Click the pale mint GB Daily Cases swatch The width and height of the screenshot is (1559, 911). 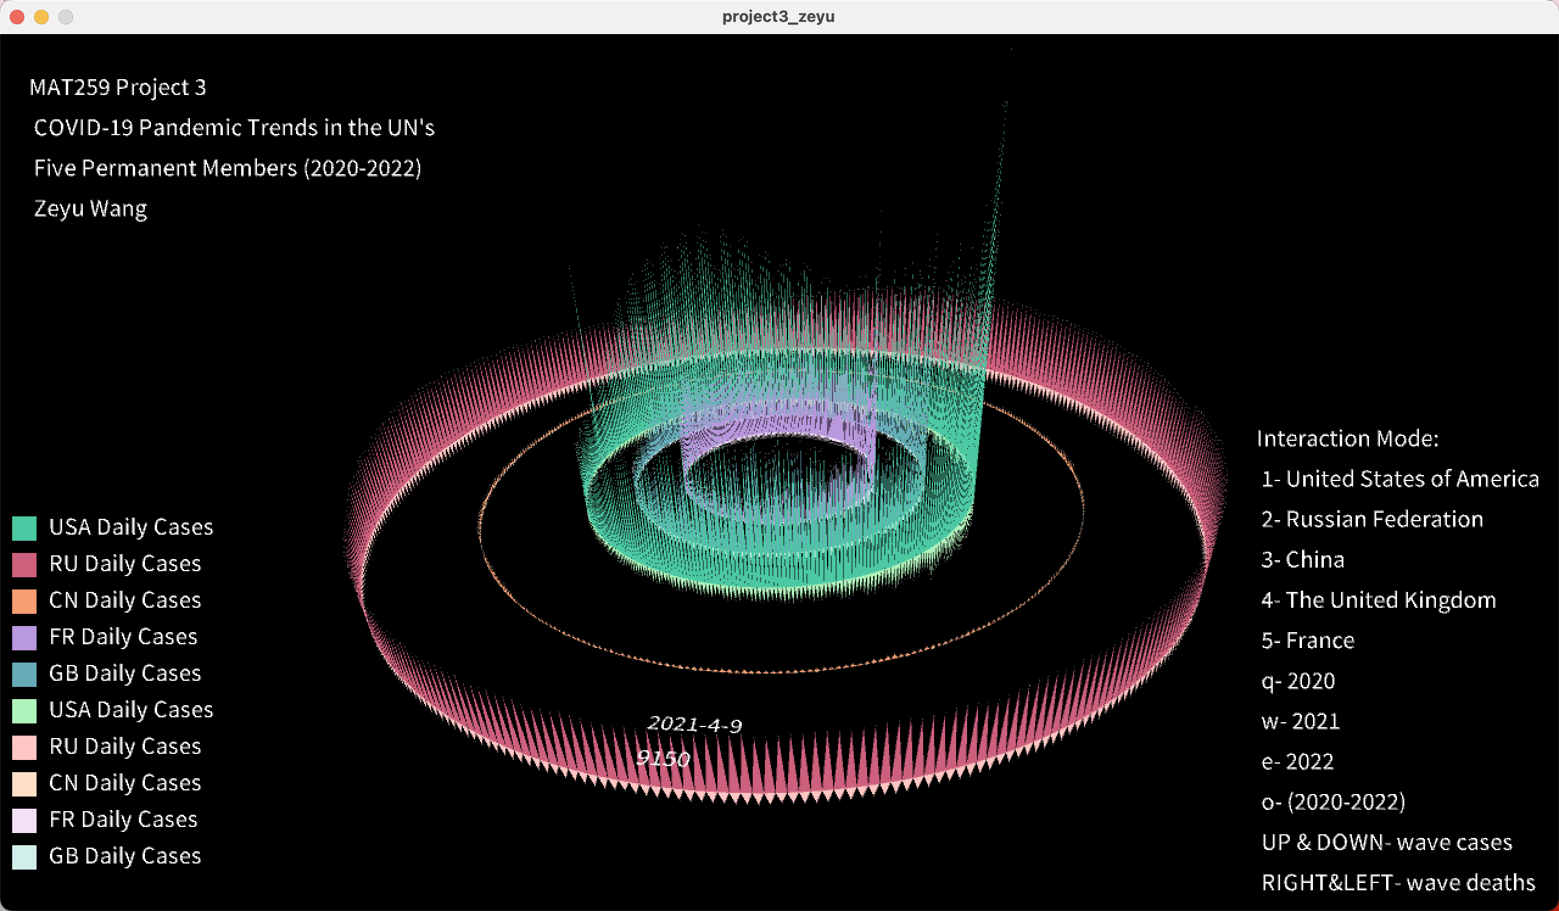24,857
